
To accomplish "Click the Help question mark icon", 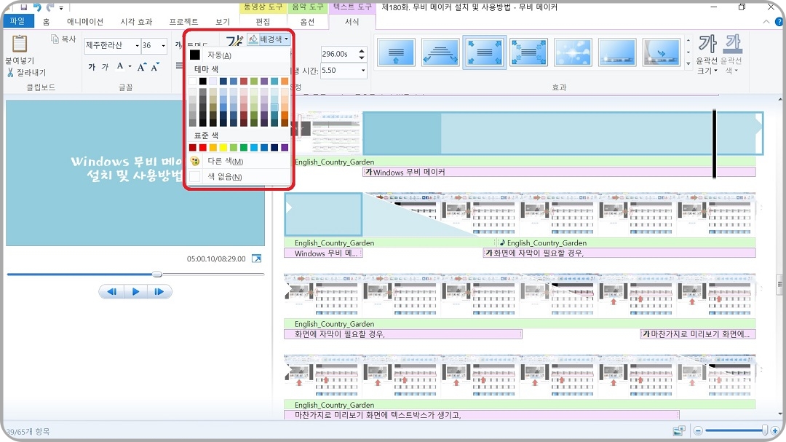I will pyautogui.click(x=779, y=22).
